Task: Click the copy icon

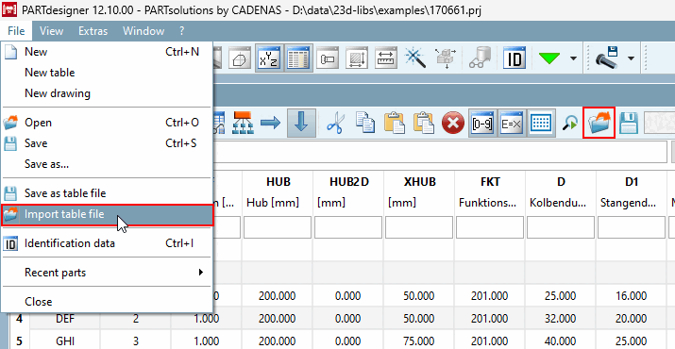Action: tap(364, 123)
